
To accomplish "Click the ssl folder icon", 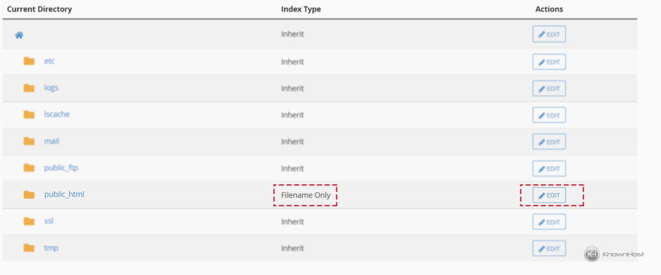I will coord(28,221).
